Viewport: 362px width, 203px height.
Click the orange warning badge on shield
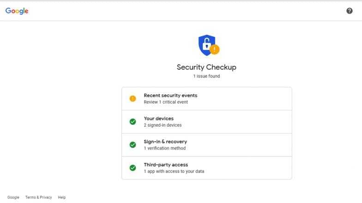coord(214,49)
